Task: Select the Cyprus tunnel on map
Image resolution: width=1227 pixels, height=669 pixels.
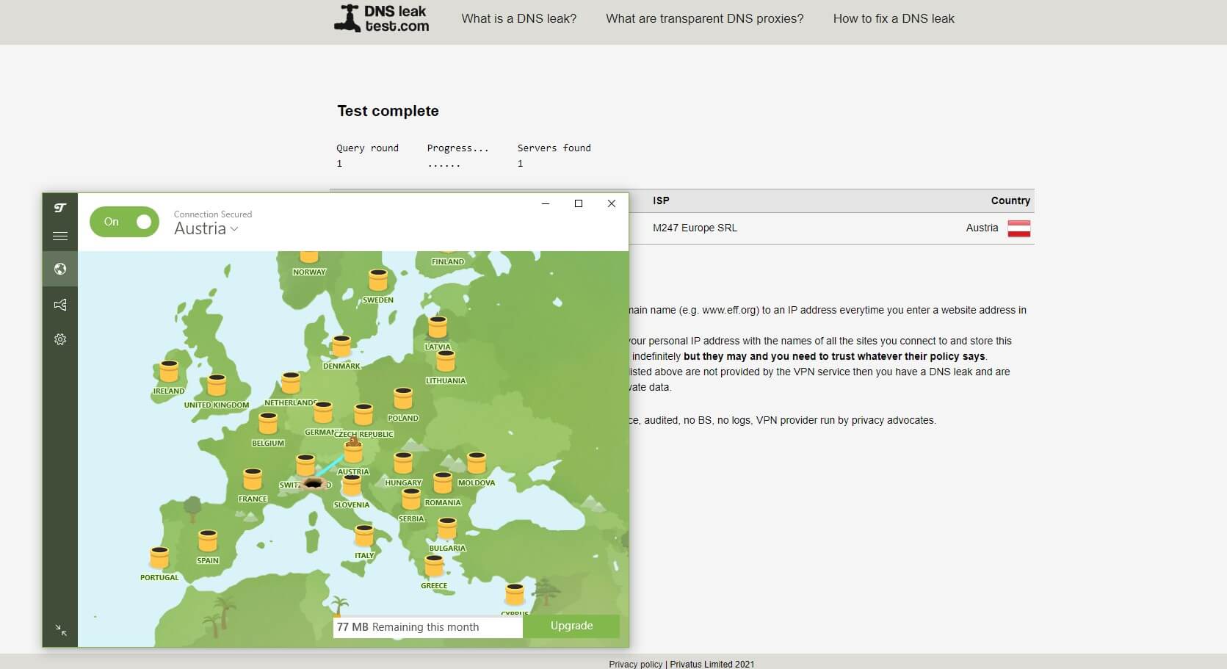Action: (x=515, y=594)
